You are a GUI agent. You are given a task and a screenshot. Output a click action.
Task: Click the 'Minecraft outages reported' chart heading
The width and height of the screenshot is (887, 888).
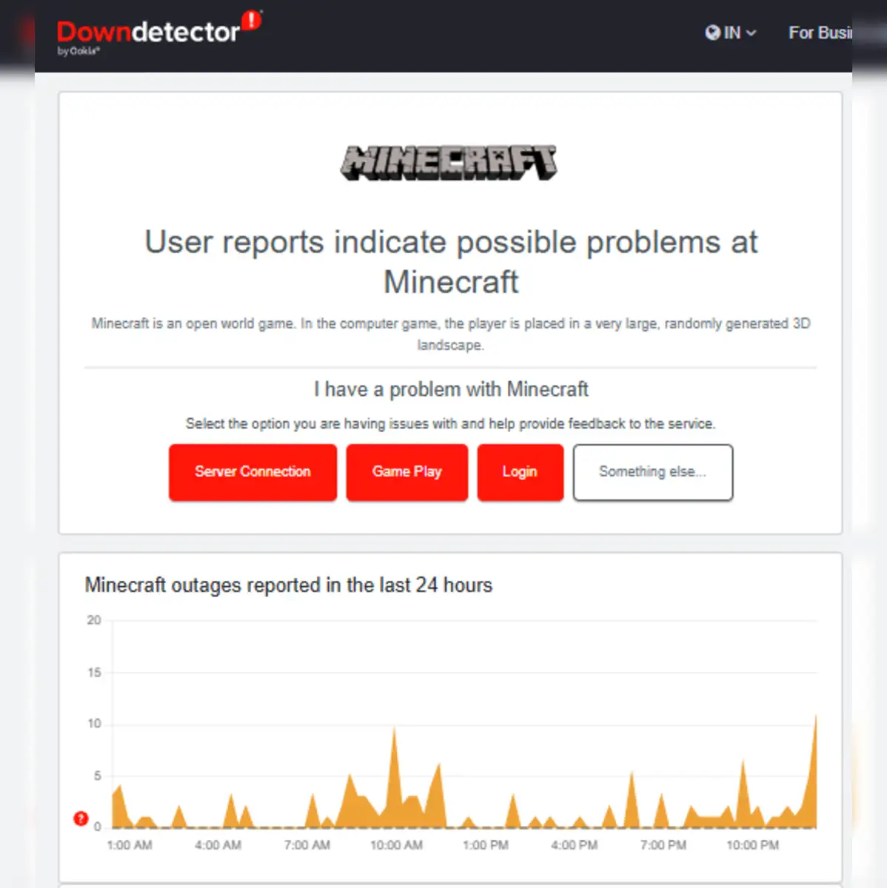tap(288, 585)
